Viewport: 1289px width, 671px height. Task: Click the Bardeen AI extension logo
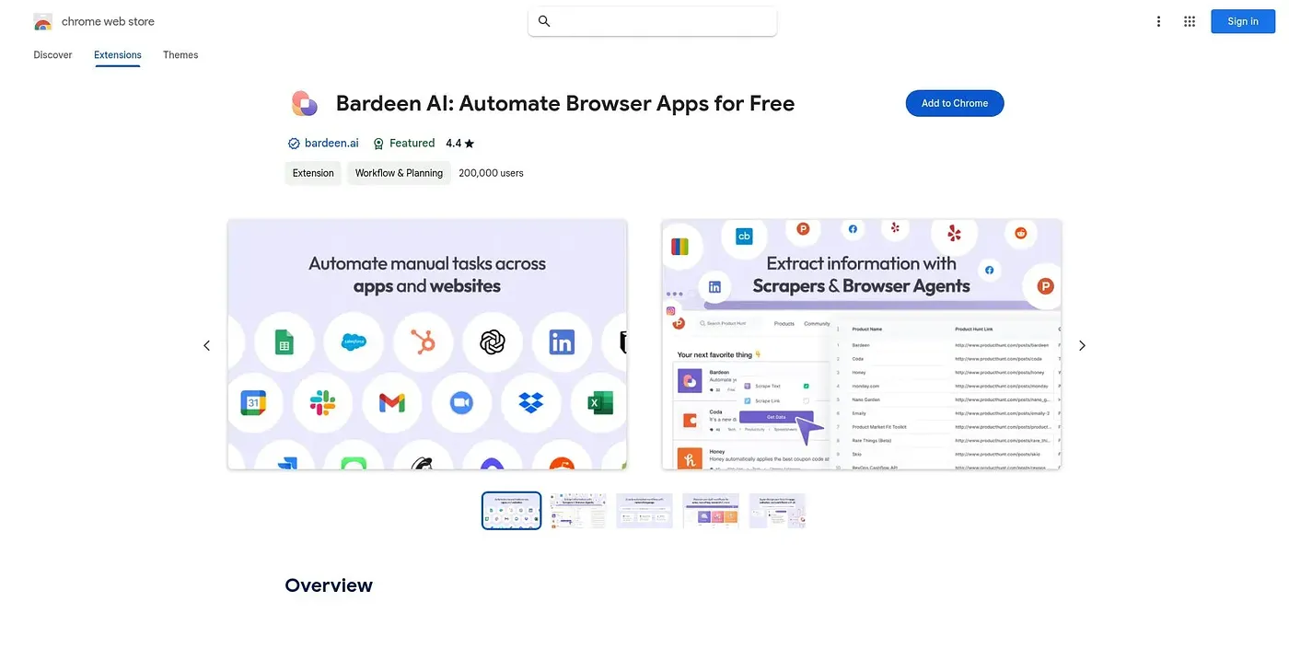click(x=304, y=103)
